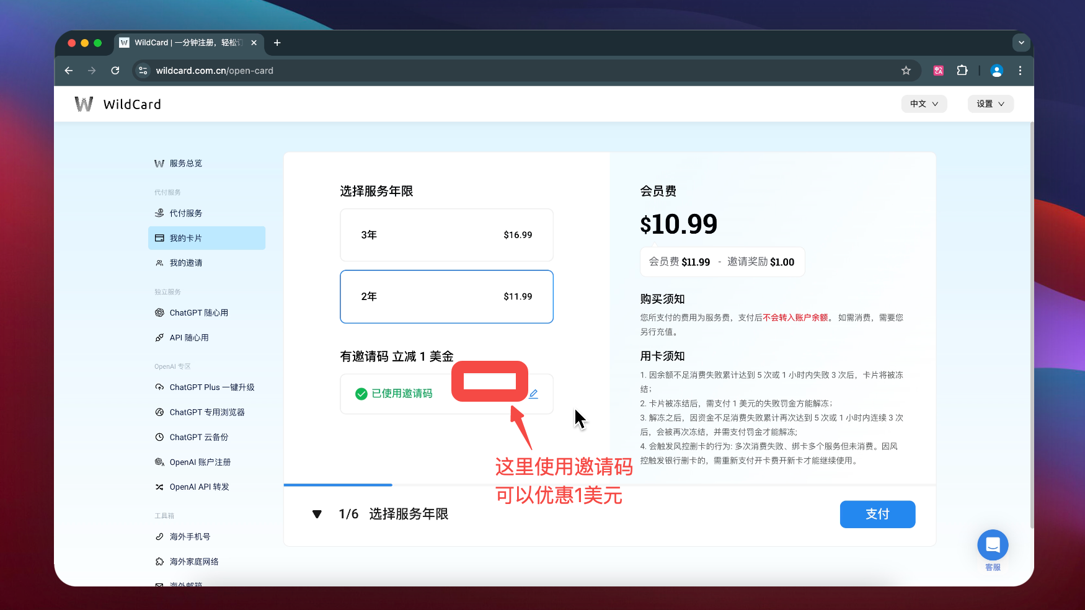The width and height of the screenshot is (1085, 610).
Task: Open ChatGPT 云备份
Action: click(x=206, y=437)
